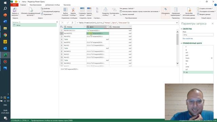Click the Manage Parameters icon (Управление параметрами)
Screen dimensions: 217x122
176,10
